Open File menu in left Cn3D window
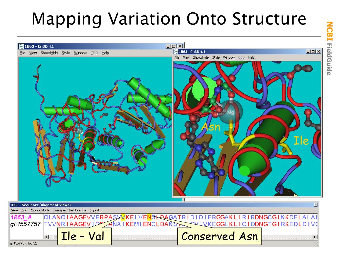Screen dimensions: 338x253 [x=23, y=53]
